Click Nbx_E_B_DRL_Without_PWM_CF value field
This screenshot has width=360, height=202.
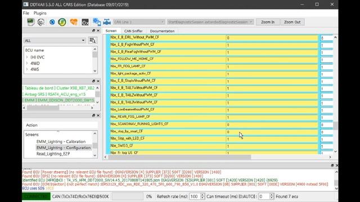(272, 38)
